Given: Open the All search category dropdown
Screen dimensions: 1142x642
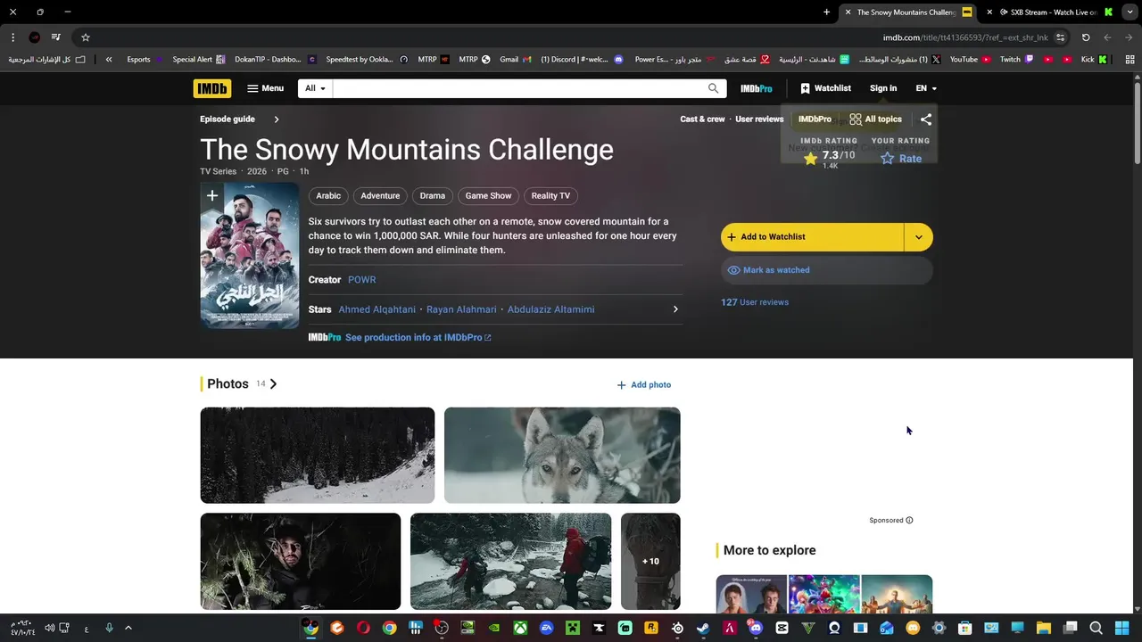Looking at the screenshot, I should pyautogui.click(x=315, y=88).
